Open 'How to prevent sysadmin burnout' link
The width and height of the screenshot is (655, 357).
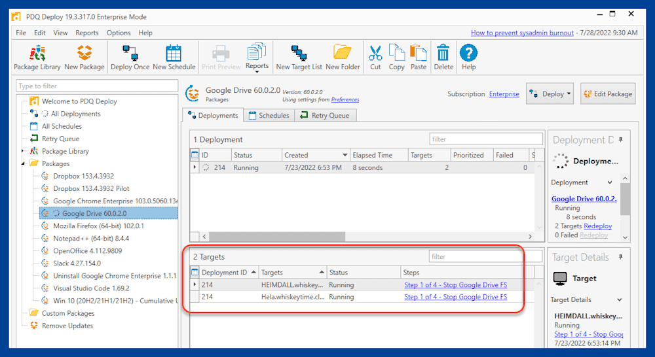[x=522, y=33]
